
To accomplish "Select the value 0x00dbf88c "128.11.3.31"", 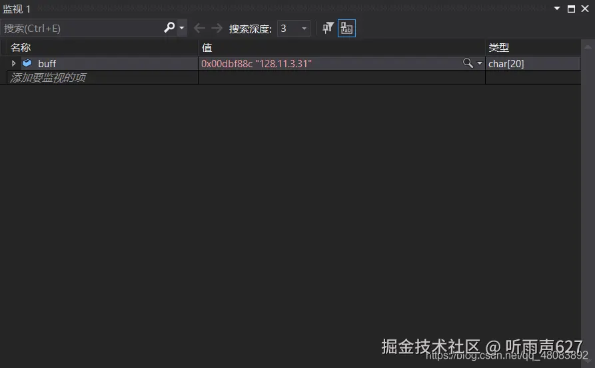I will coord(256,64).
